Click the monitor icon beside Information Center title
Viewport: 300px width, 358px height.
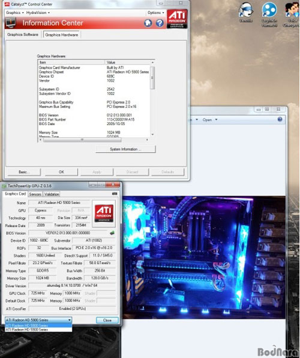coord(11,23)
